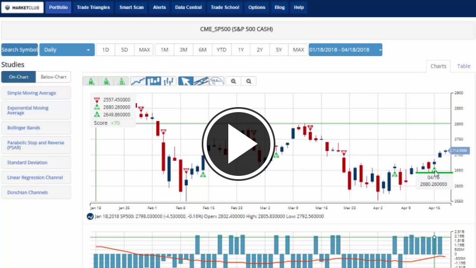
Task: Toggle the daily Trade Triangle icon
Action: click(x=121, y=81)
